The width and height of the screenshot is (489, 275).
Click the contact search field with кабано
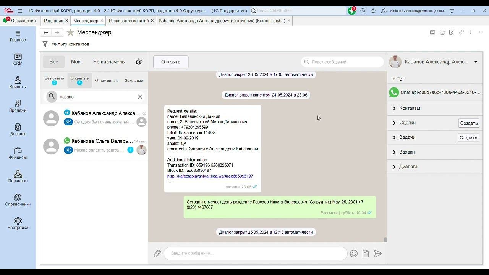[x=96, y=97]
